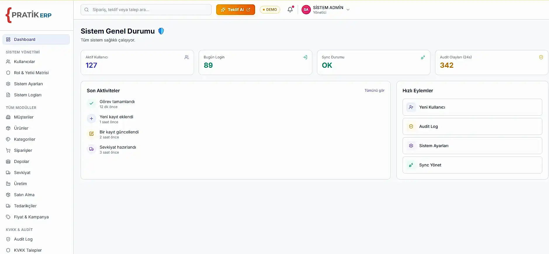Image resolution: width=549 pixels, height=254 pixels.
Task: Click the Bugün Login value 89
Action: pos(208,65)
